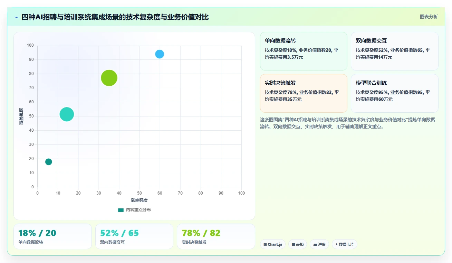Click 单向数据流转 label under 18% / 20
Viewport: 452px width, 263px height.
(x=31, y=242)
